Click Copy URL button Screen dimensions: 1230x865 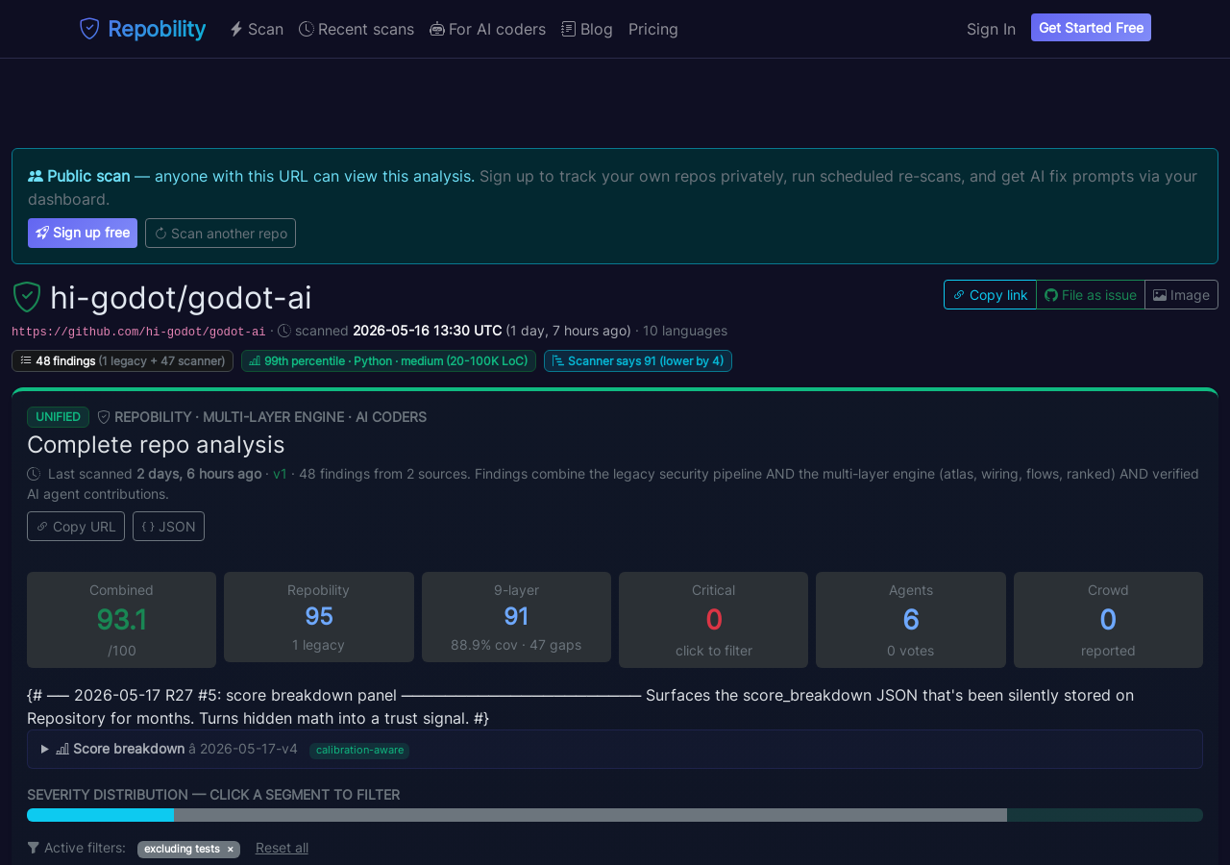tap(76, 526)
